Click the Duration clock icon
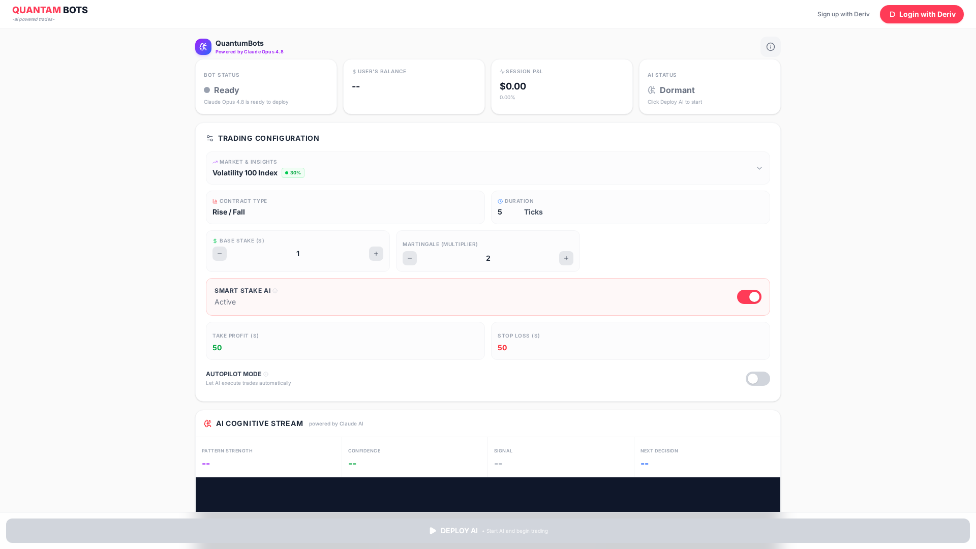The width and height of the screenshot is (976, 549). [500, 201]
